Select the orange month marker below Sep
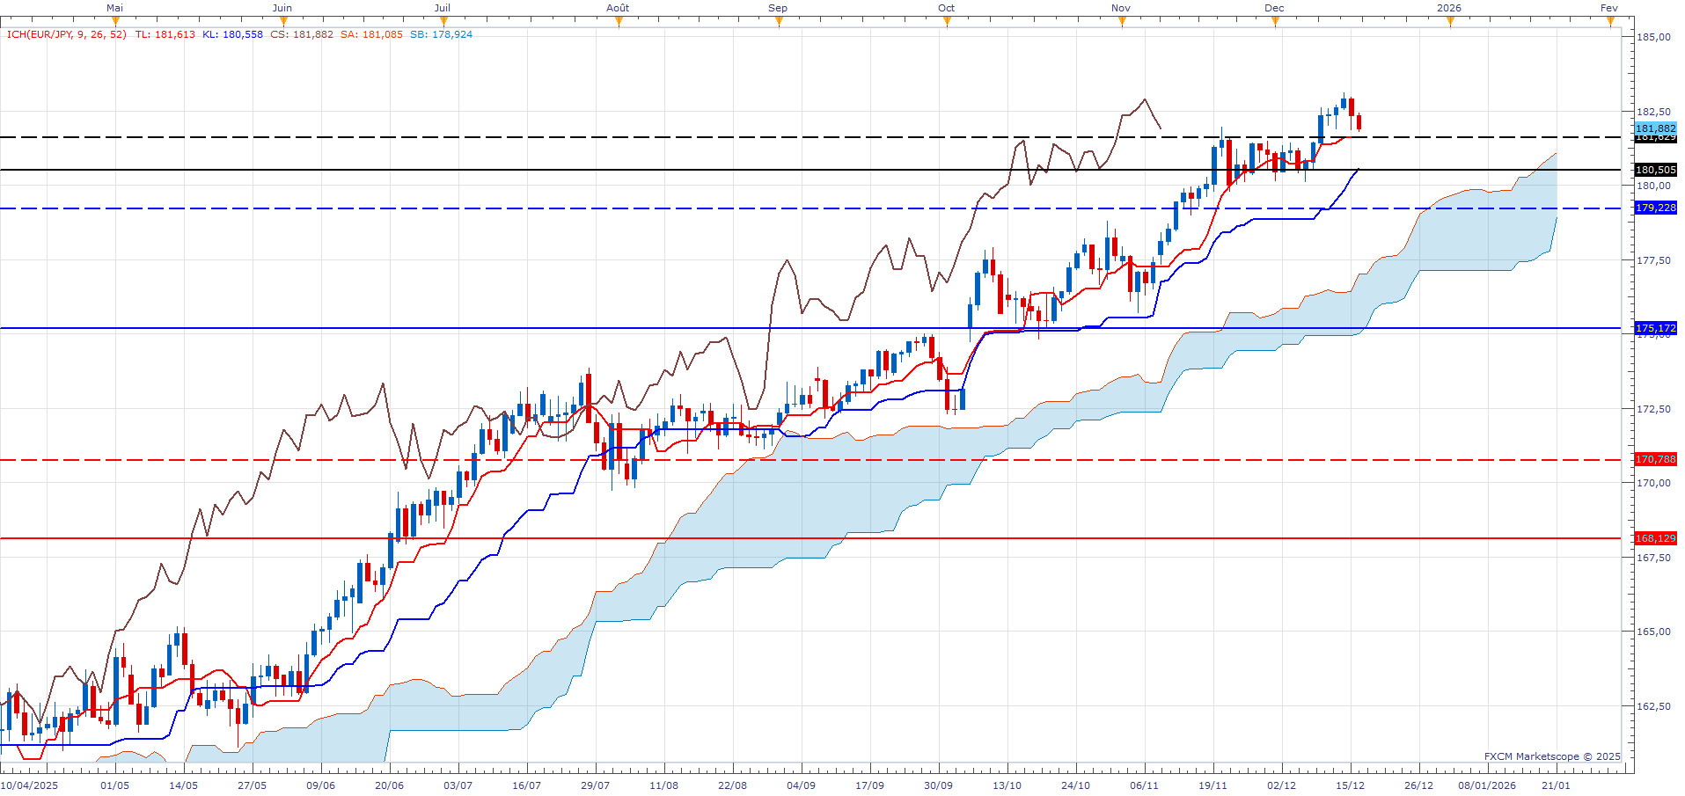Screen dimensions: 1685x796 pyautogui.click(x=779, y=22)
